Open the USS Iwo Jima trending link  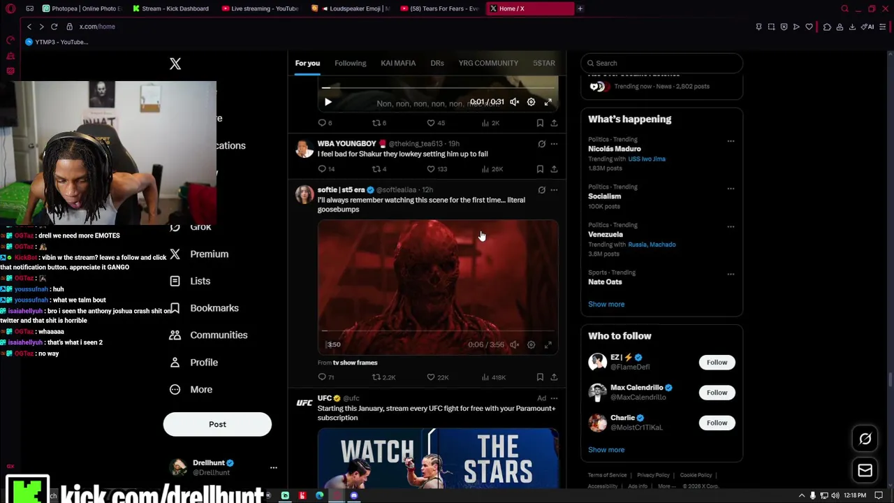(647, 159)
